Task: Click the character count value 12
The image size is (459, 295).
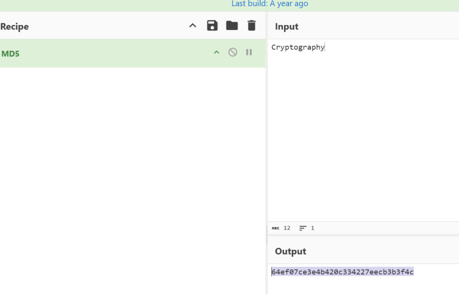Action: tap(287, 228)
